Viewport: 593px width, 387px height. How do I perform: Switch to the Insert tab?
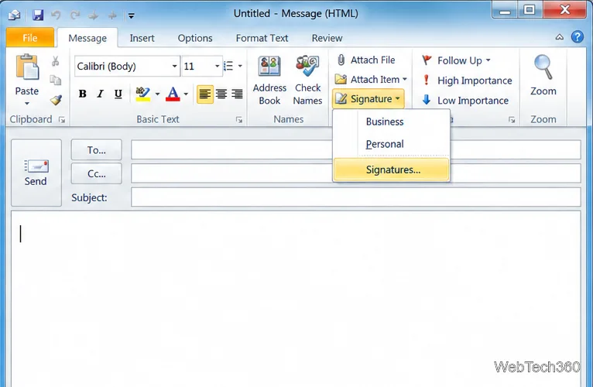142,38
